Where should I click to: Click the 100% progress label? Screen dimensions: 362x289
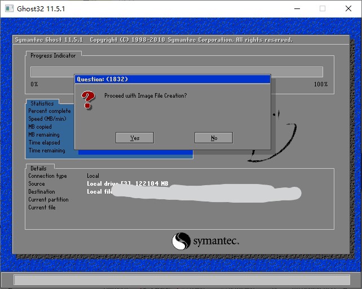click(321, 84)
